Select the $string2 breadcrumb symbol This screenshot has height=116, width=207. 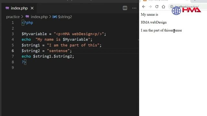click(65, 17)
